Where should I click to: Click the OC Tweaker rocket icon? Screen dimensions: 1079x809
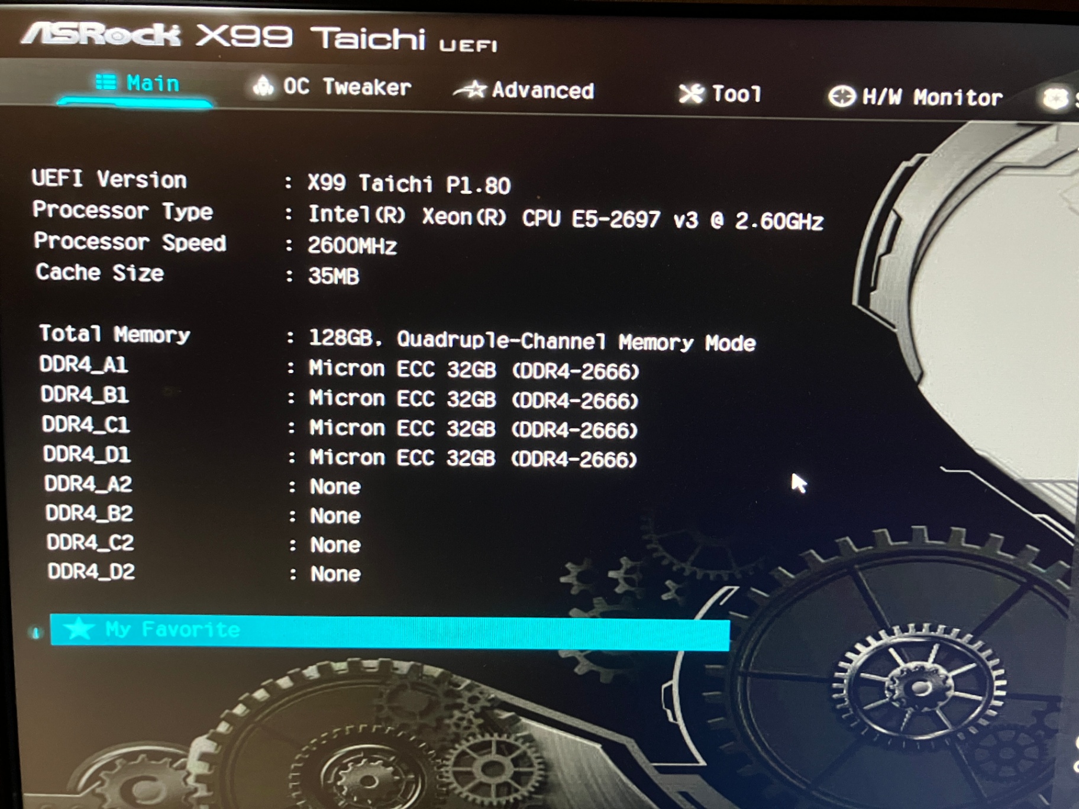click(x=263, y=86)
